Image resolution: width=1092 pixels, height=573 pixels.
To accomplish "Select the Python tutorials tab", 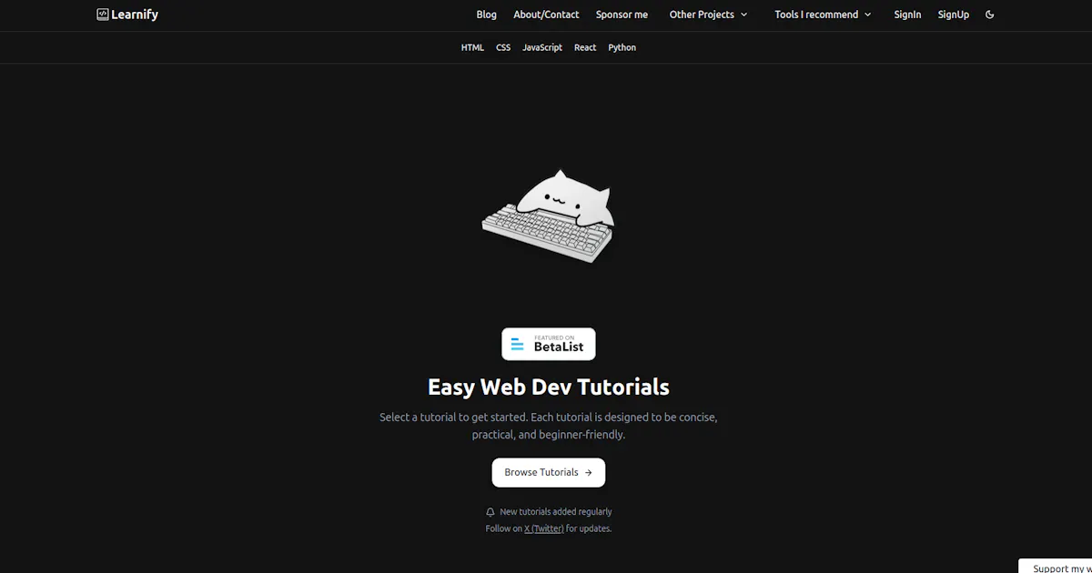I will pos(622,47).
